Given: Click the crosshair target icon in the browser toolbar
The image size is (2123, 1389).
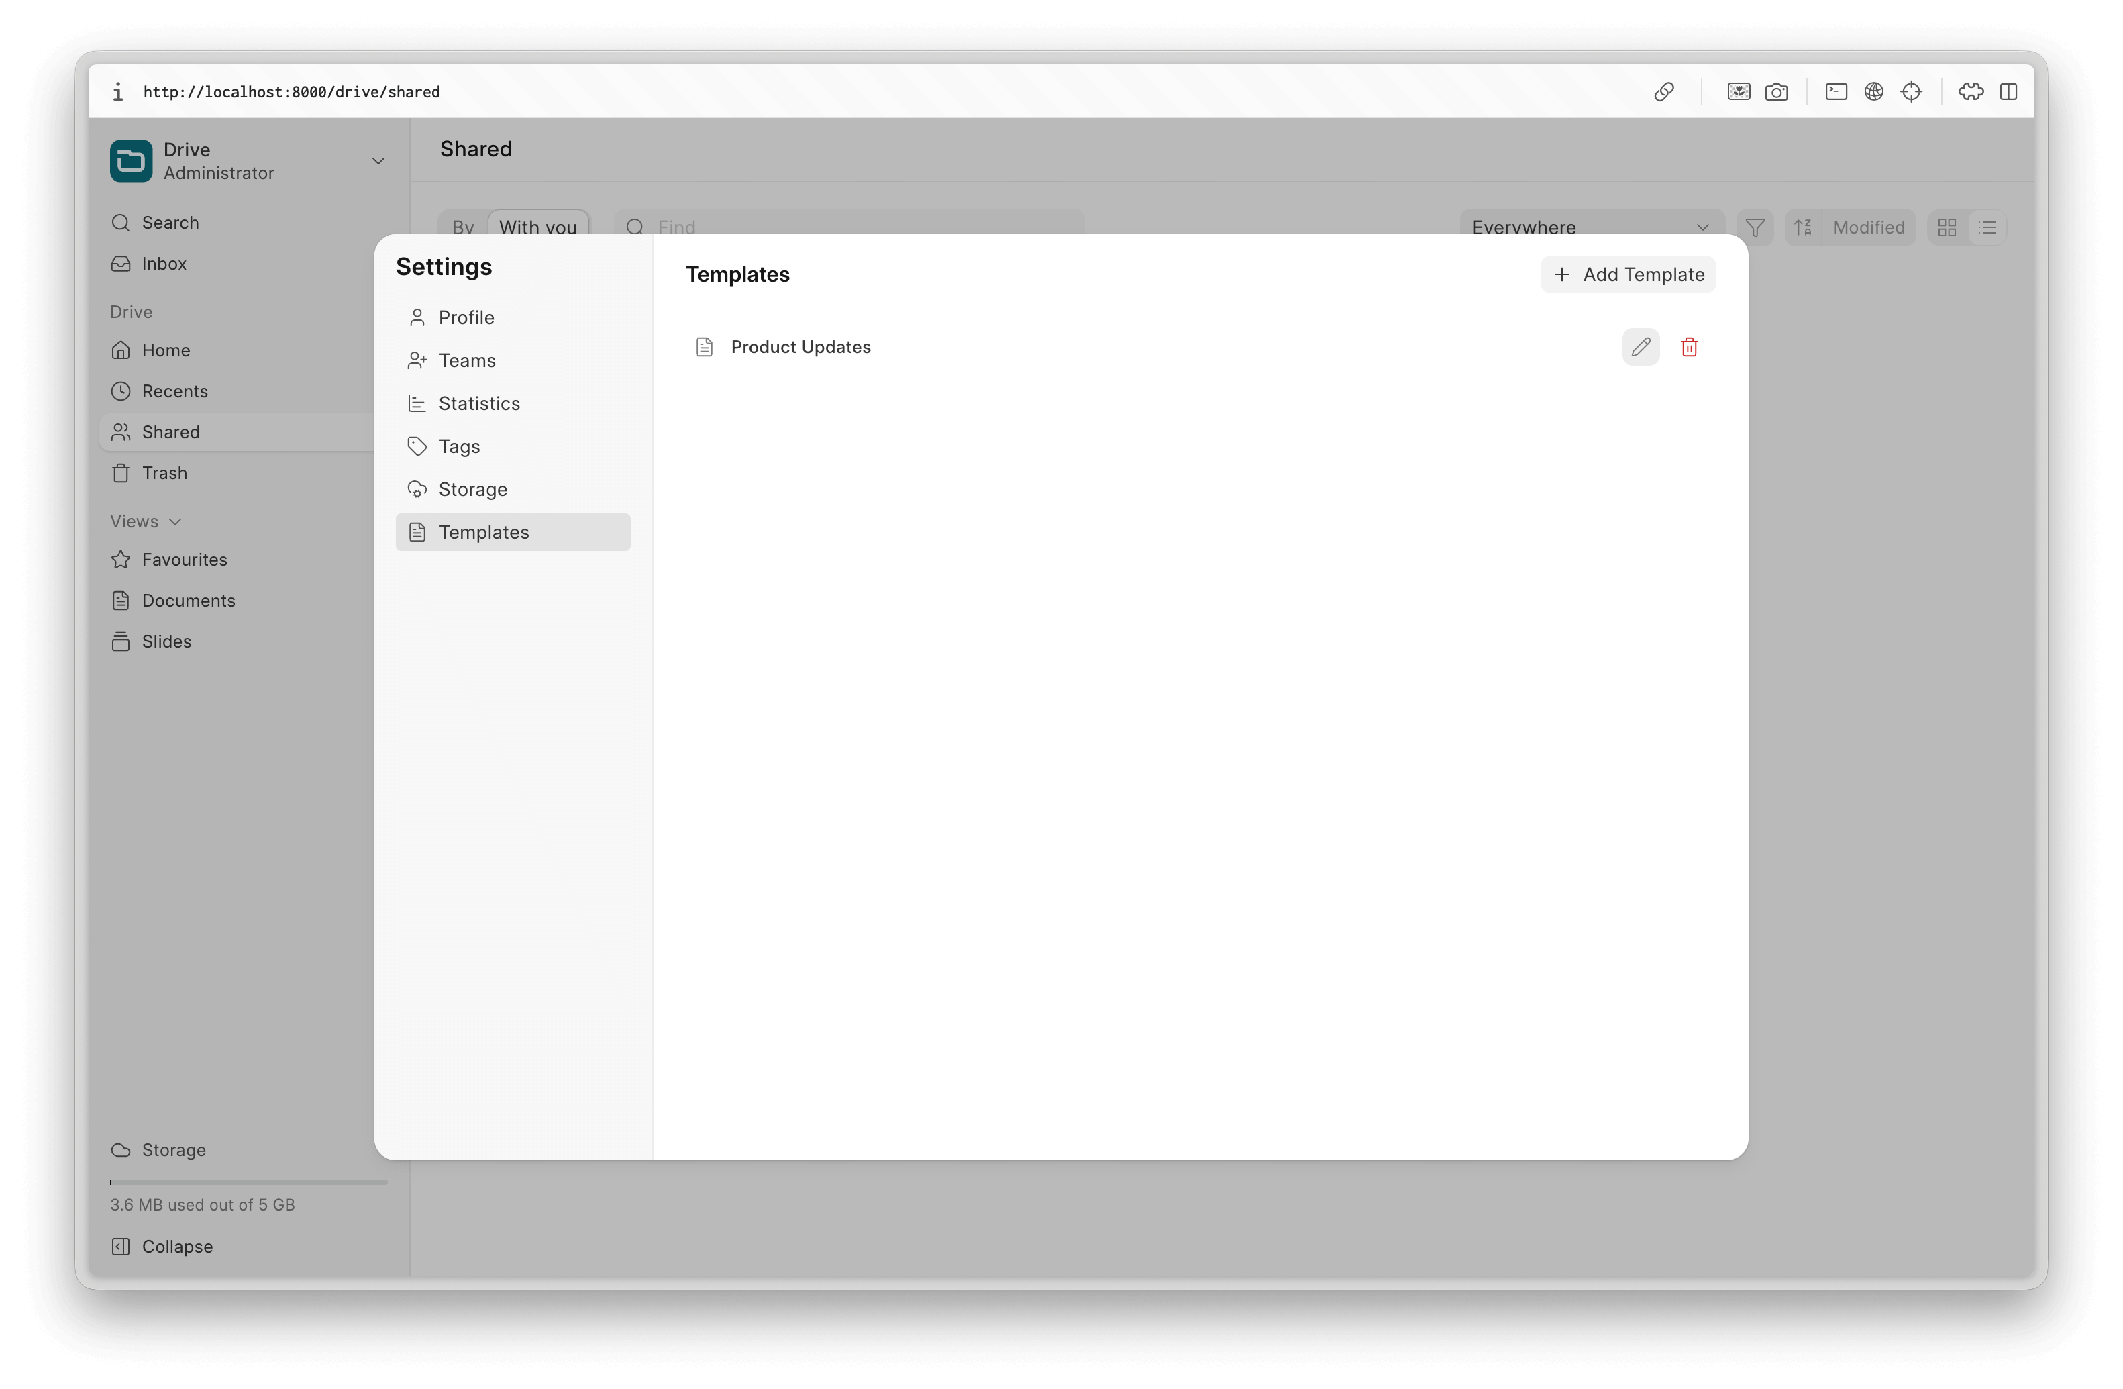Looking at the screenshot, I should pos(1911,92).
